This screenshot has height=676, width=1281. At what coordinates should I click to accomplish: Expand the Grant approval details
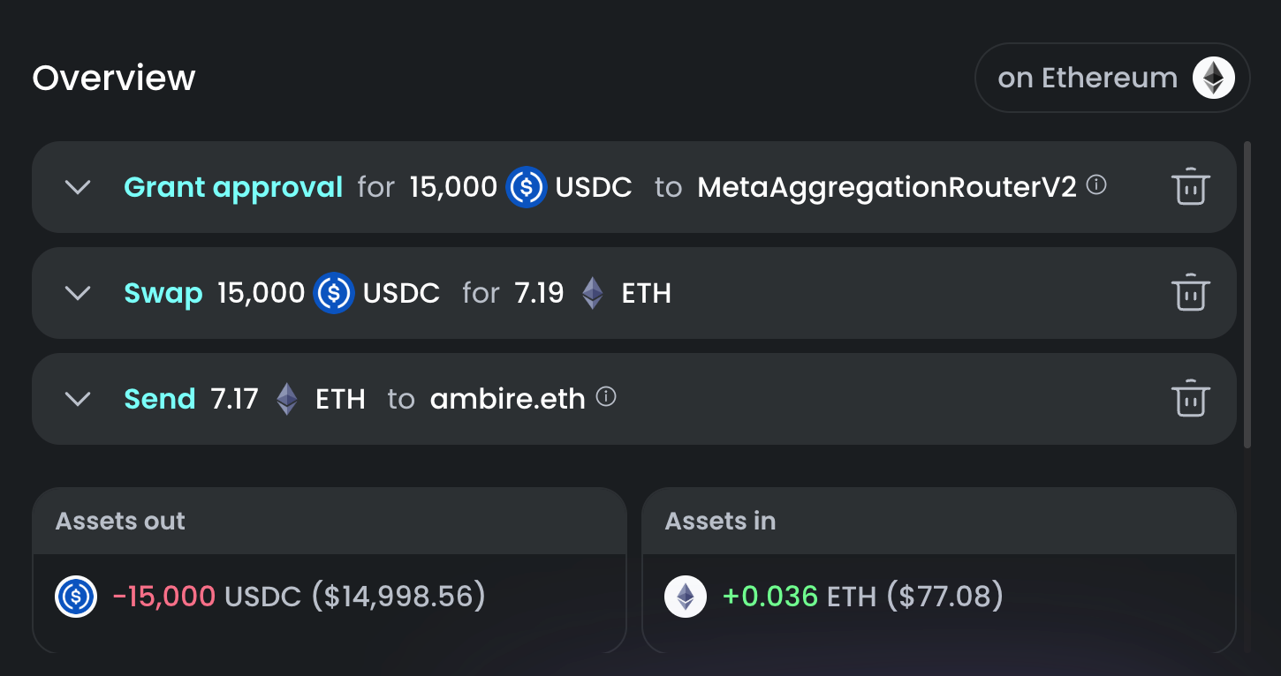coord(79,187)
